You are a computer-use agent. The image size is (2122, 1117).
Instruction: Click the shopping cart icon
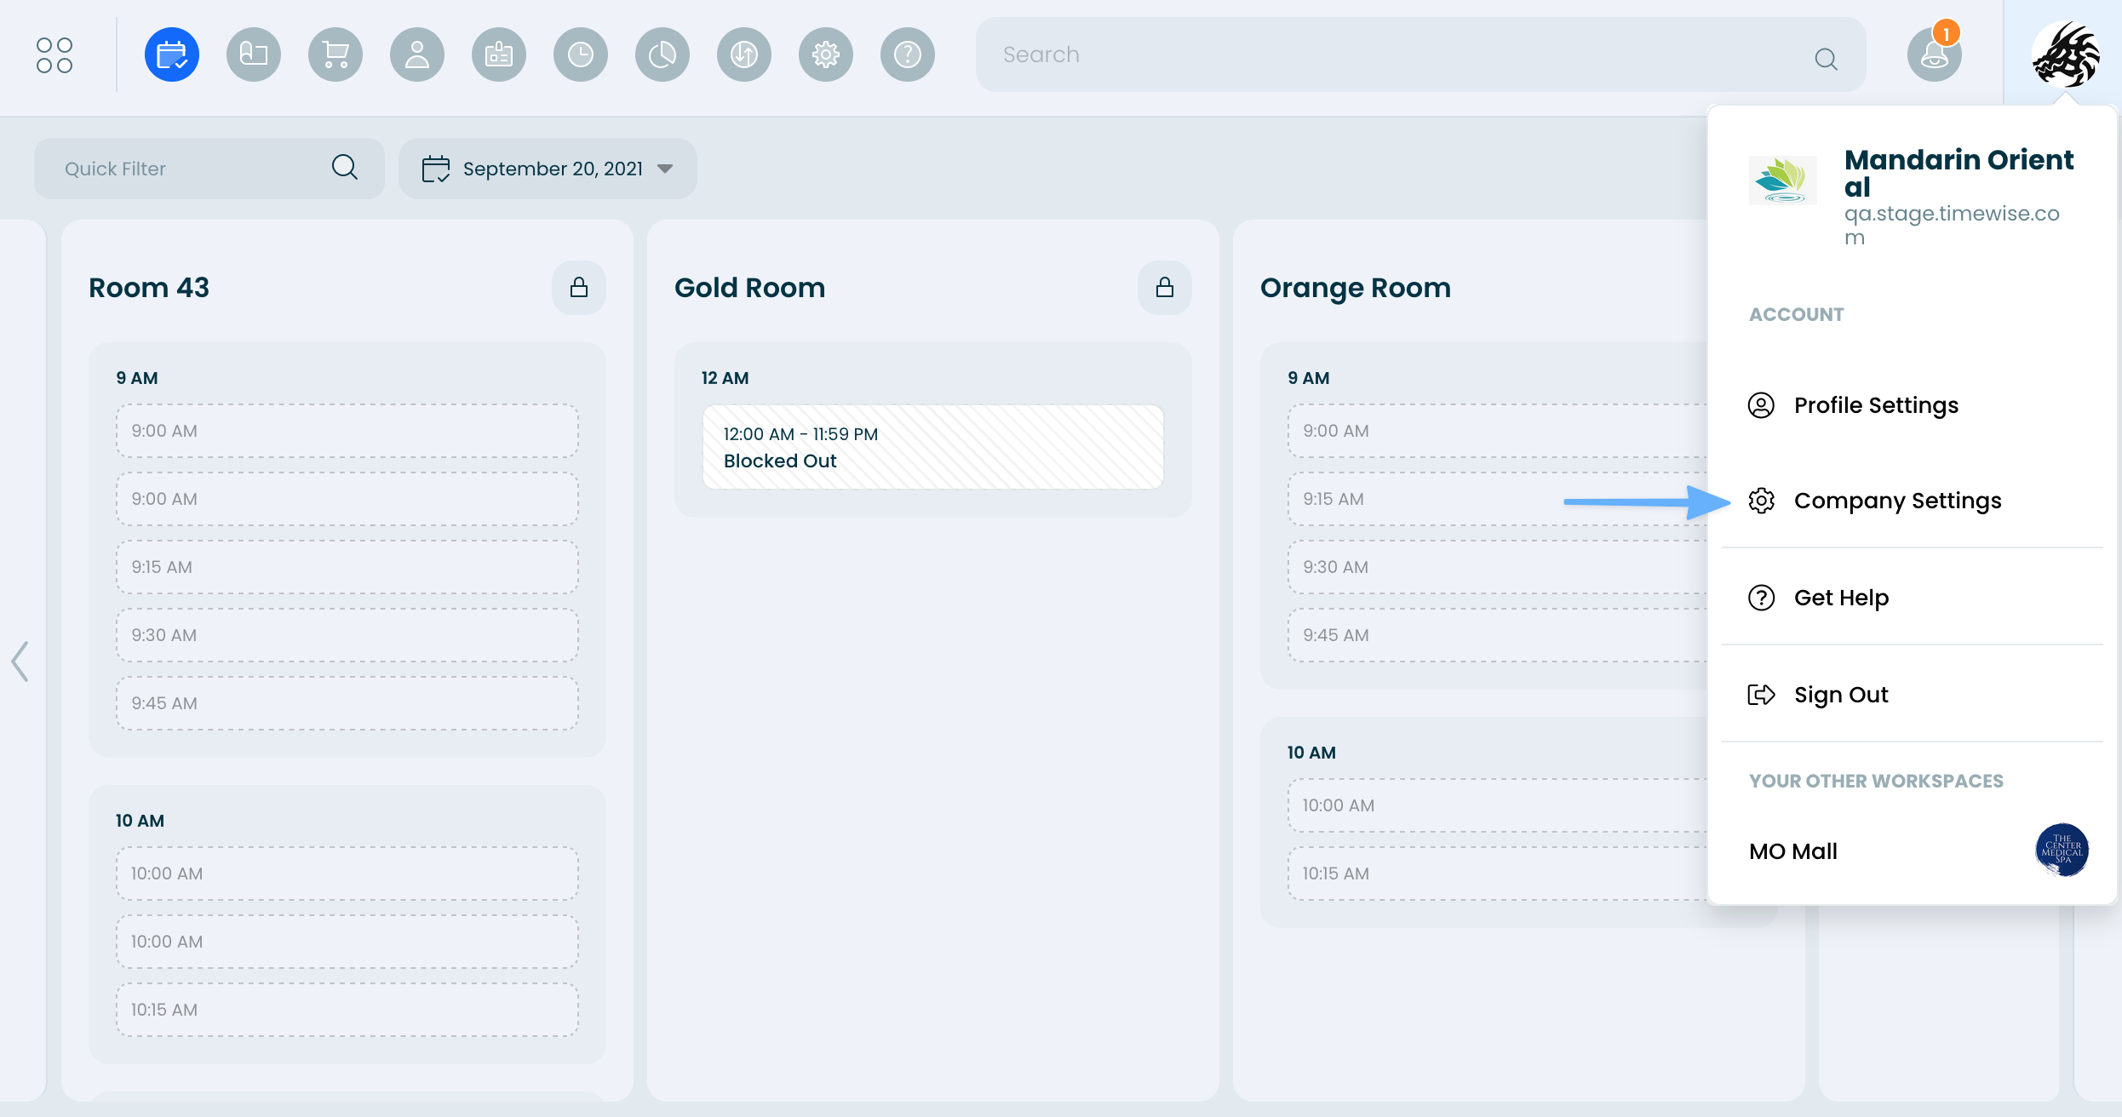pos(336,55)
